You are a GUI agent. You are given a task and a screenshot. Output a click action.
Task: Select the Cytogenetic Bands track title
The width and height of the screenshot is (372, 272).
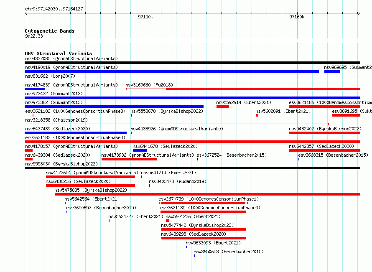50,31
